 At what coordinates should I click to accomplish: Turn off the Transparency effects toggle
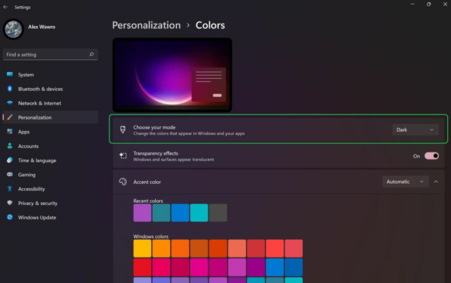(x=431, y=156)
